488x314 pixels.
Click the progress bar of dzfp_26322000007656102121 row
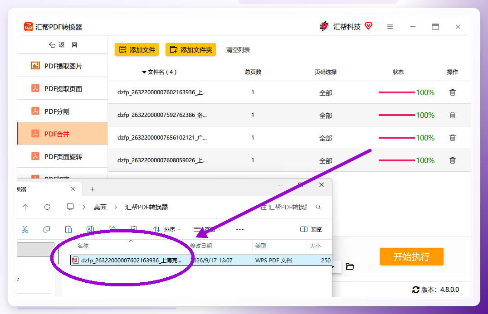click(396, 137)
